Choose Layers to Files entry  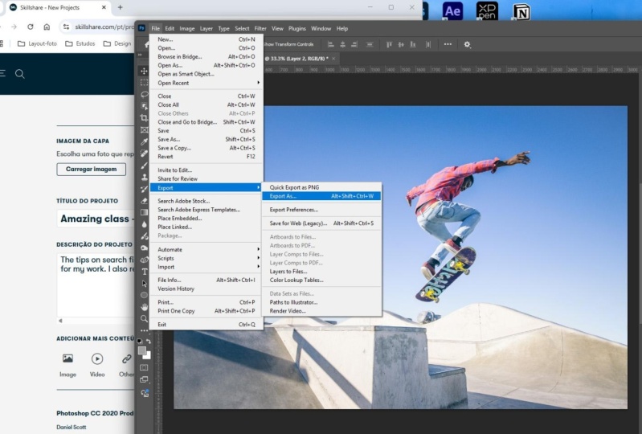[321, 272]
